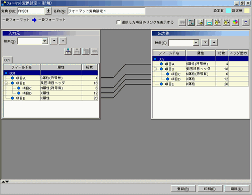
Task: Click the document refresh toolbar icon
Action: point(200,22)
